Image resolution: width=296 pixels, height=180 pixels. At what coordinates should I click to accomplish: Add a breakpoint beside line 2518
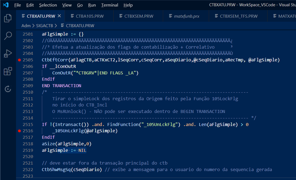click(x=19, y=144)
